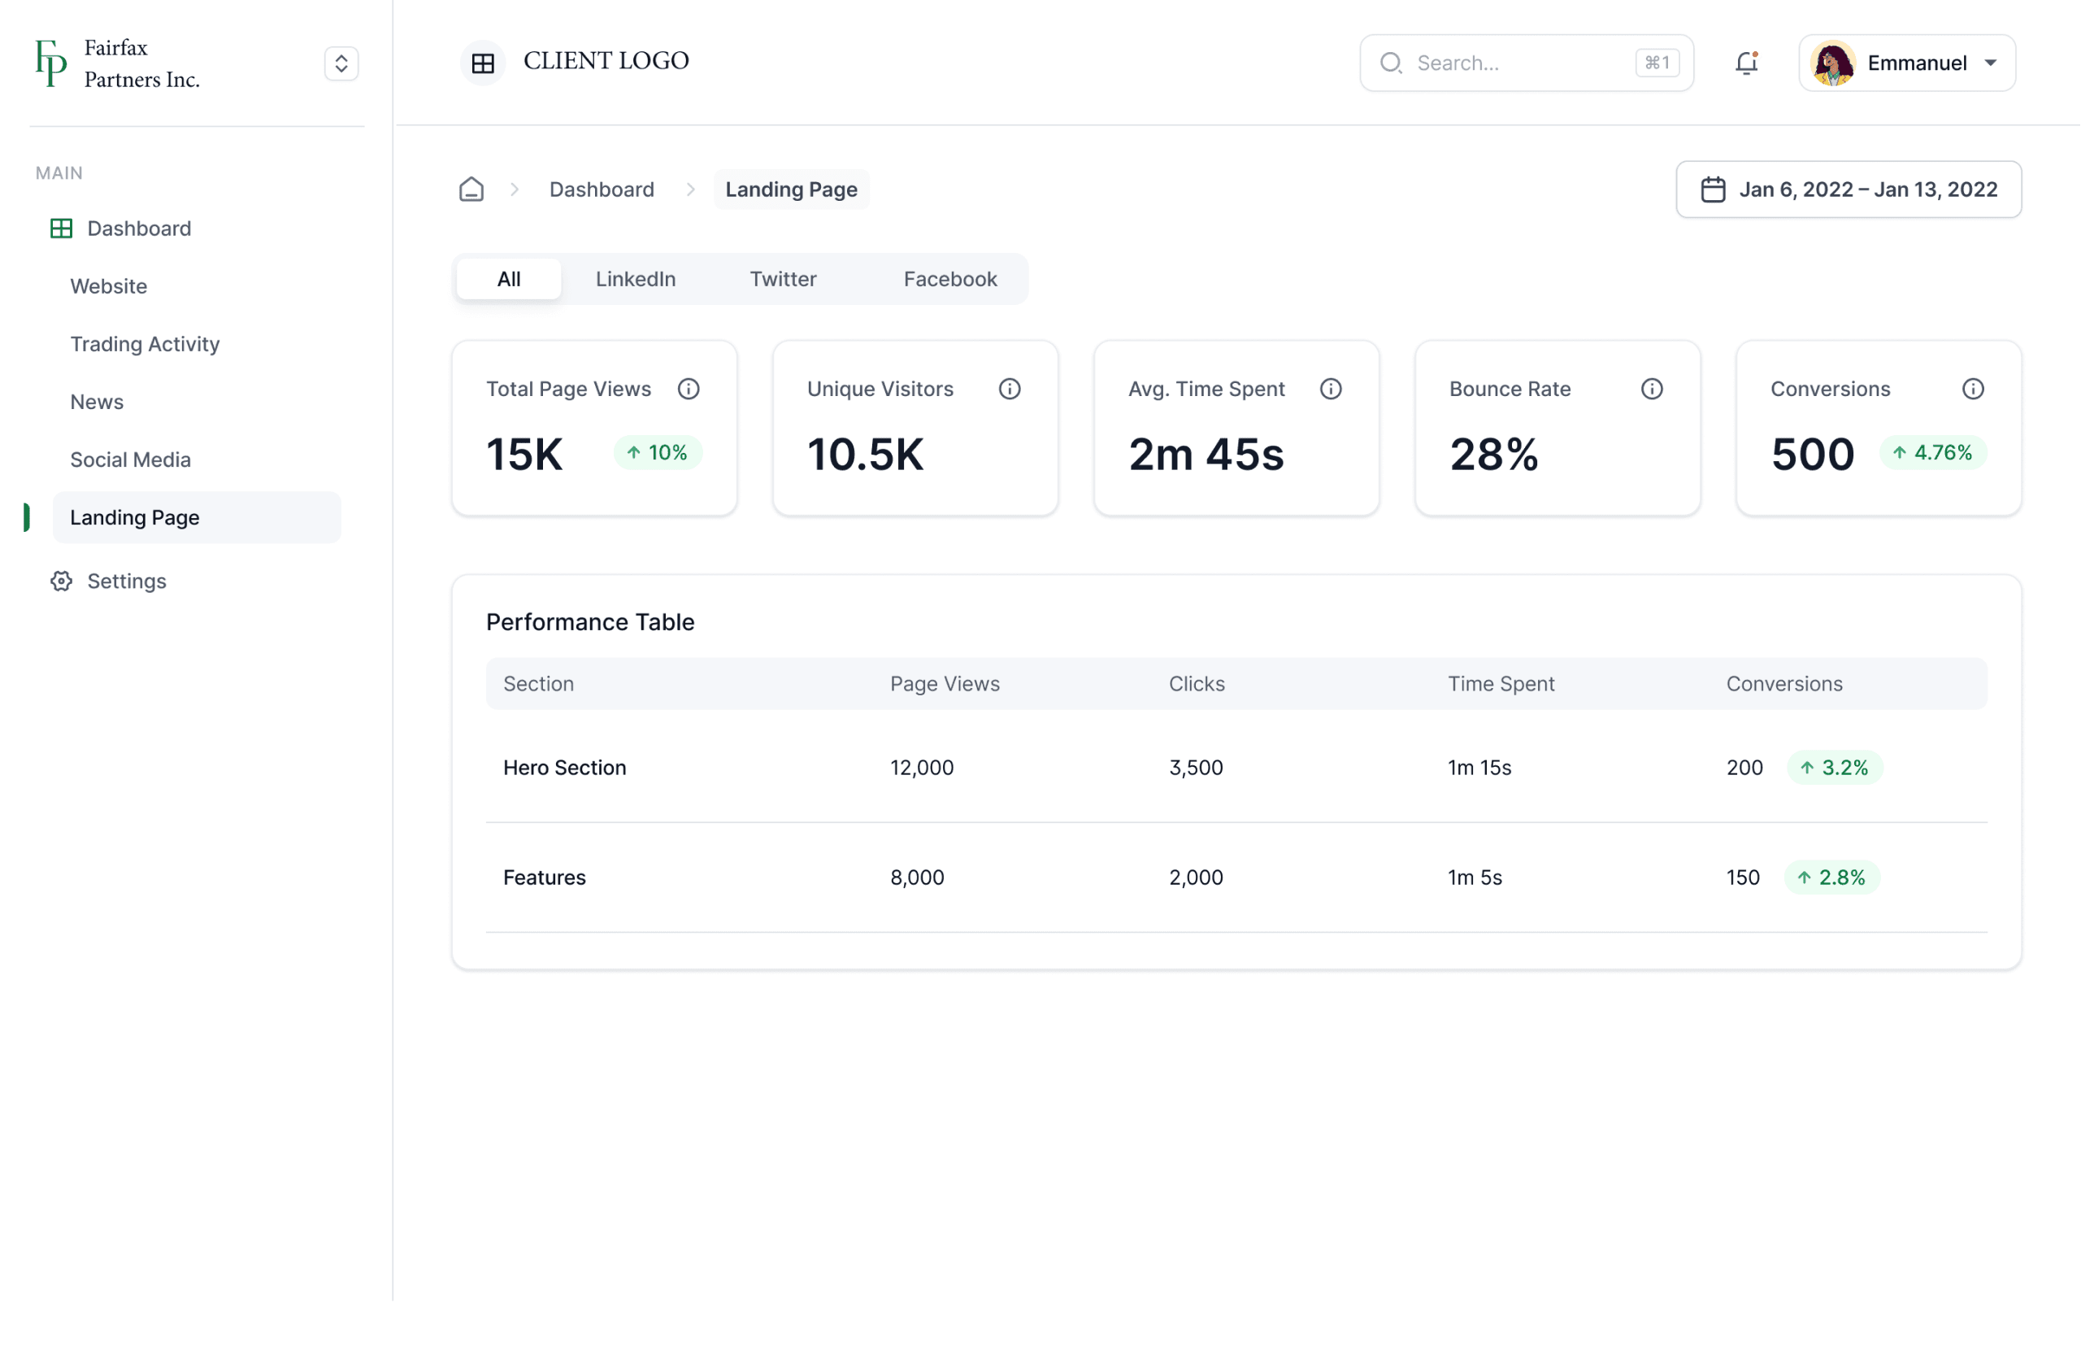Viewport: 2081px width, 1350px height.
Task: Select the Facebook tab
Action: coord(949,279)
